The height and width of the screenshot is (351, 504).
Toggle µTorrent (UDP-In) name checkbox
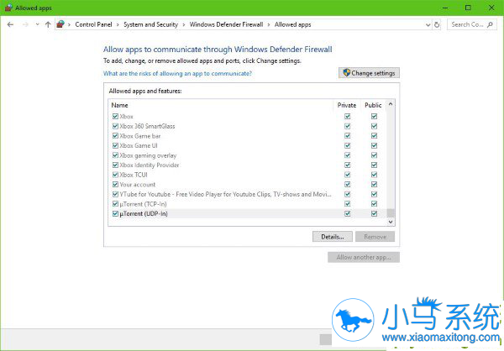115,213
